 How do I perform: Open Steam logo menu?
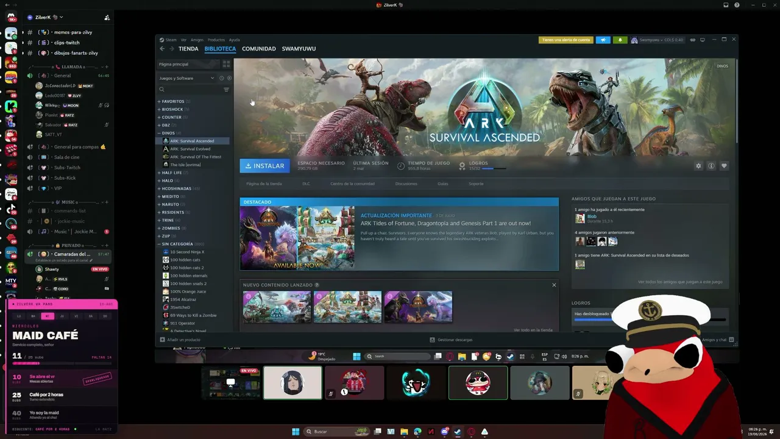click(168, 40)
